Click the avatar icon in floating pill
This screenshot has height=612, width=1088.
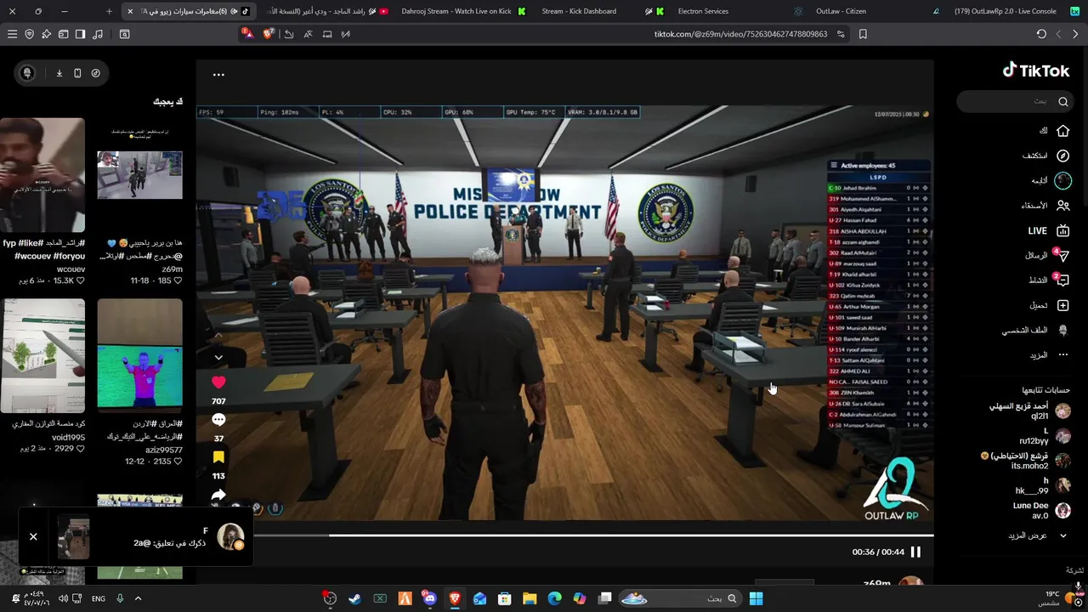pos(27,73)
